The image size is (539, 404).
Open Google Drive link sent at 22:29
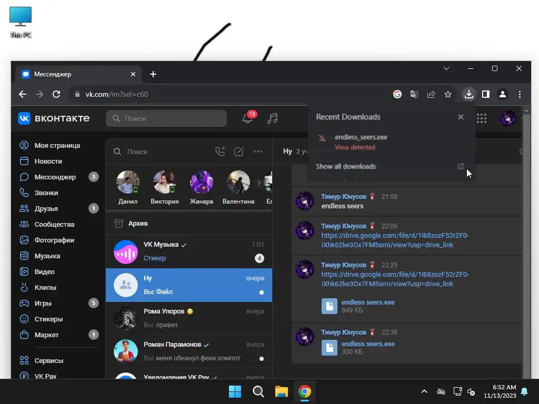pos(395,279)
